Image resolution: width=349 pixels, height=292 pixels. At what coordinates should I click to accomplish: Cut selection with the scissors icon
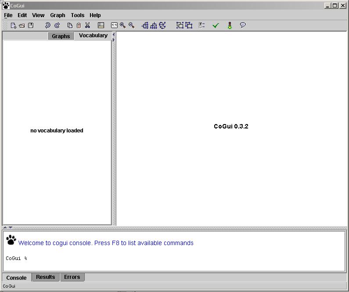click(87, 25)
